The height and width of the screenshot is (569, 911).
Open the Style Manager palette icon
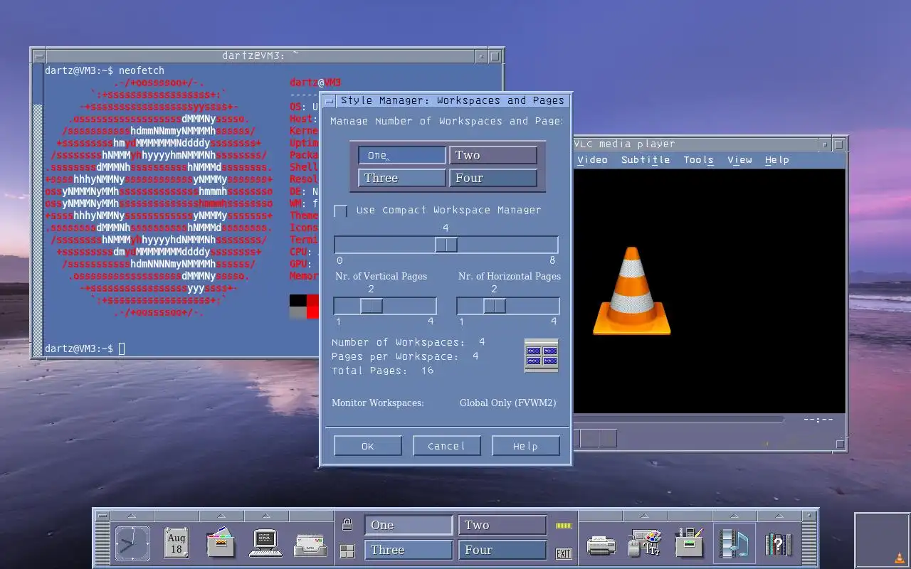tap(646, 543)
